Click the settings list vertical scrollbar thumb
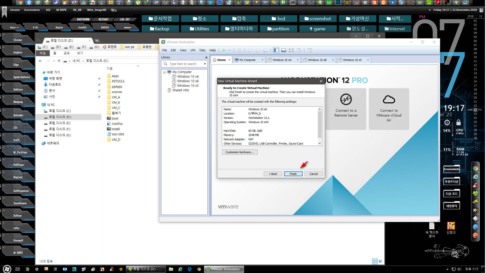Viewport: 485px width, 273px height. (x=320, y=124)
